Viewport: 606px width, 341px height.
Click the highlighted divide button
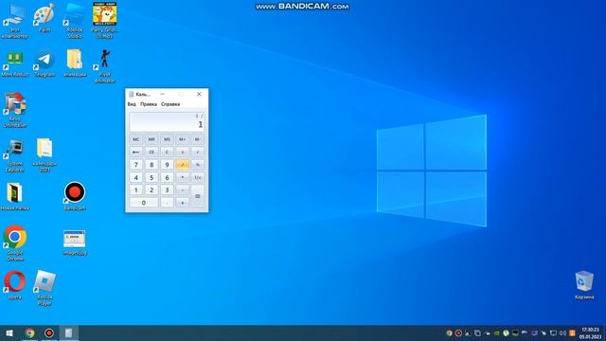point(183,165)
